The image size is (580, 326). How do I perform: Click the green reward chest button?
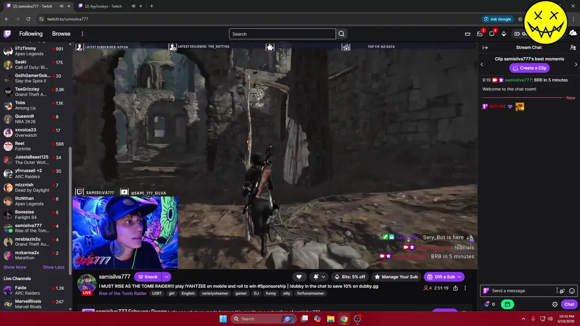[x=507, y=304]
